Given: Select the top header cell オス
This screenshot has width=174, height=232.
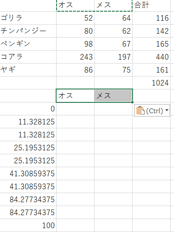Looking at the screenshot, I should 75,5.
